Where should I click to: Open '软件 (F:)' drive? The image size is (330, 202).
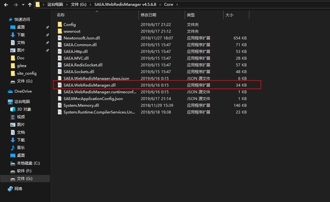tap(24, 171)
